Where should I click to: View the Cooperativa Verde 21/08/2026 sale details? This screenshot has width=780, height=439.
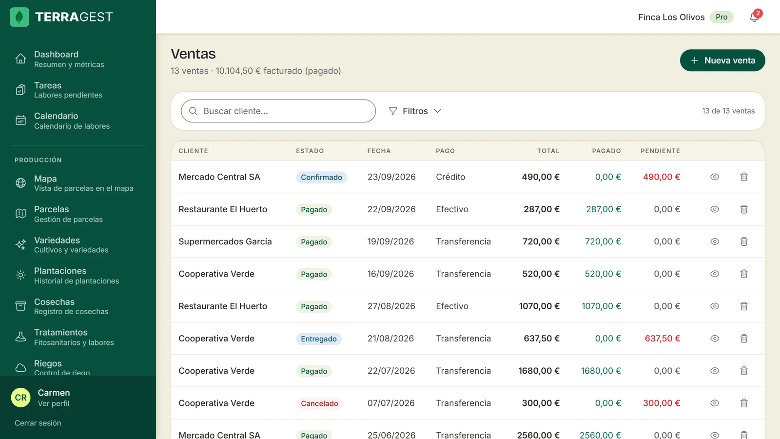tap(715, 339)
